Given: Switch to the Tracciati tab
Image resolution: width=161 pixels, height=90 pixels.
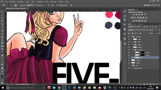Looking at the screenshot, I should coord(140,24).
